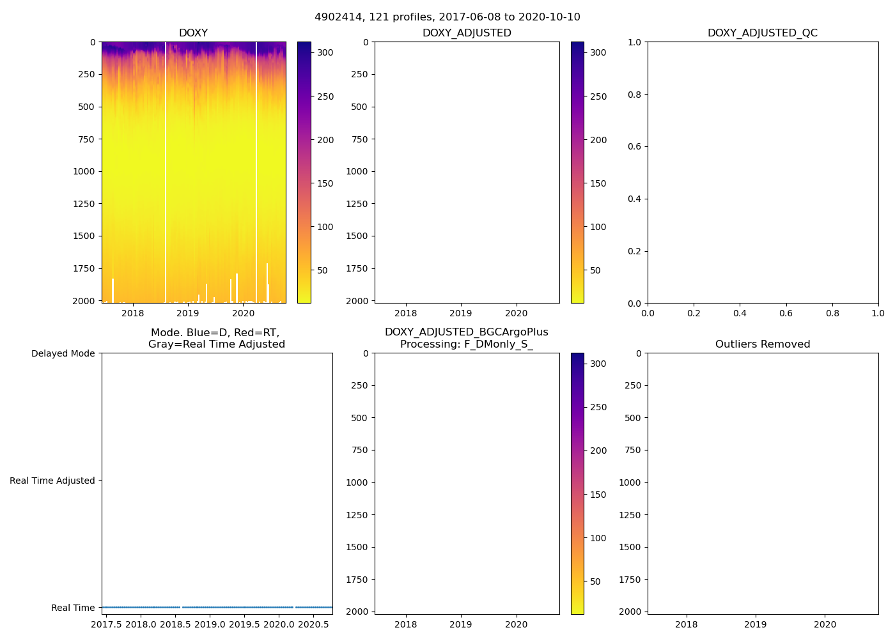895x639 pixels.
Task: Click the empty DOXY_ADJUSTED_QC plot area
Action: 762,173
